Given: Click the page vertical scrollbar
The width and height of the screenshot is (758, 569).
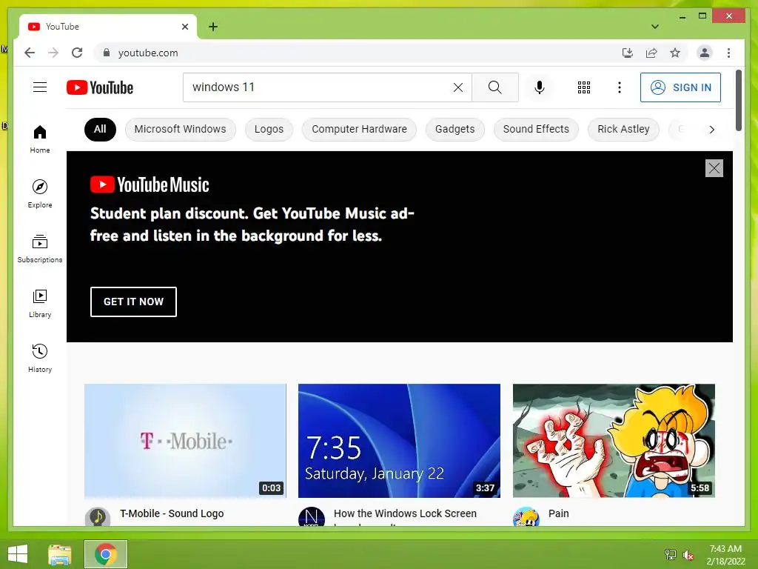Looking at the screenshot, I should [x=739, y=101].
